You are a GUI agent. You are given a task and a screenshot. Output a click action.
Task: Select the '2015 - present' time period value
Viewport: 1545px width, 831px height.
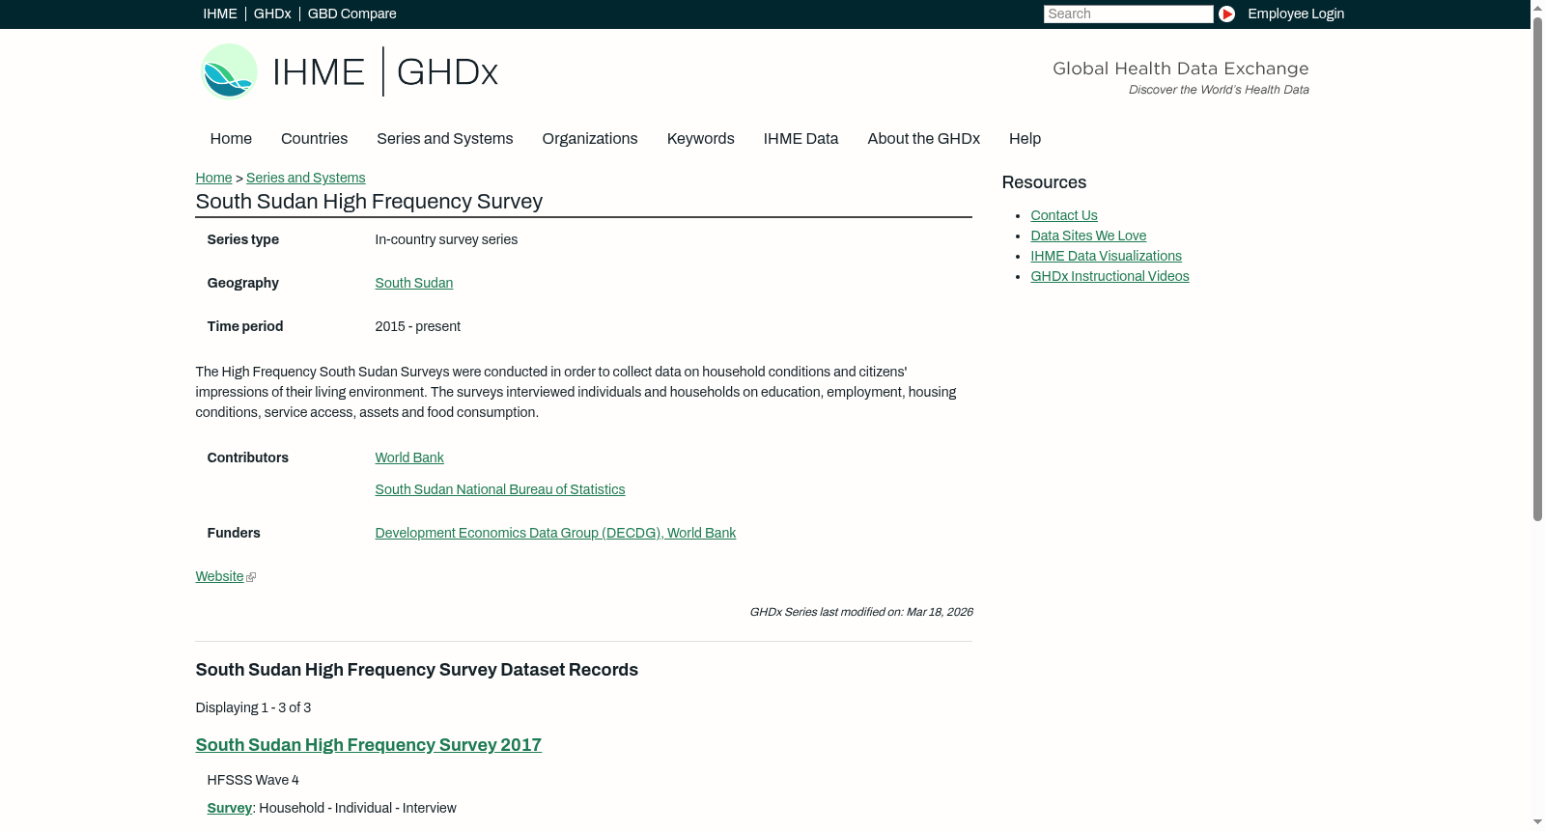point(417,326)
